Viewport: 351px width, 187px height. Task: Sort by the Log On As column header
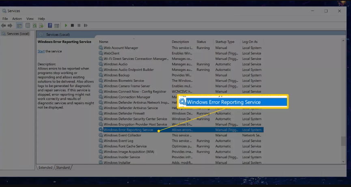coord(250,42)
